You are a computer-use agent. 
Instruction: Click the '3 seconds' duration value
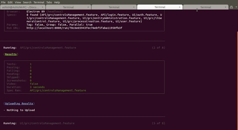pos(37,87)
